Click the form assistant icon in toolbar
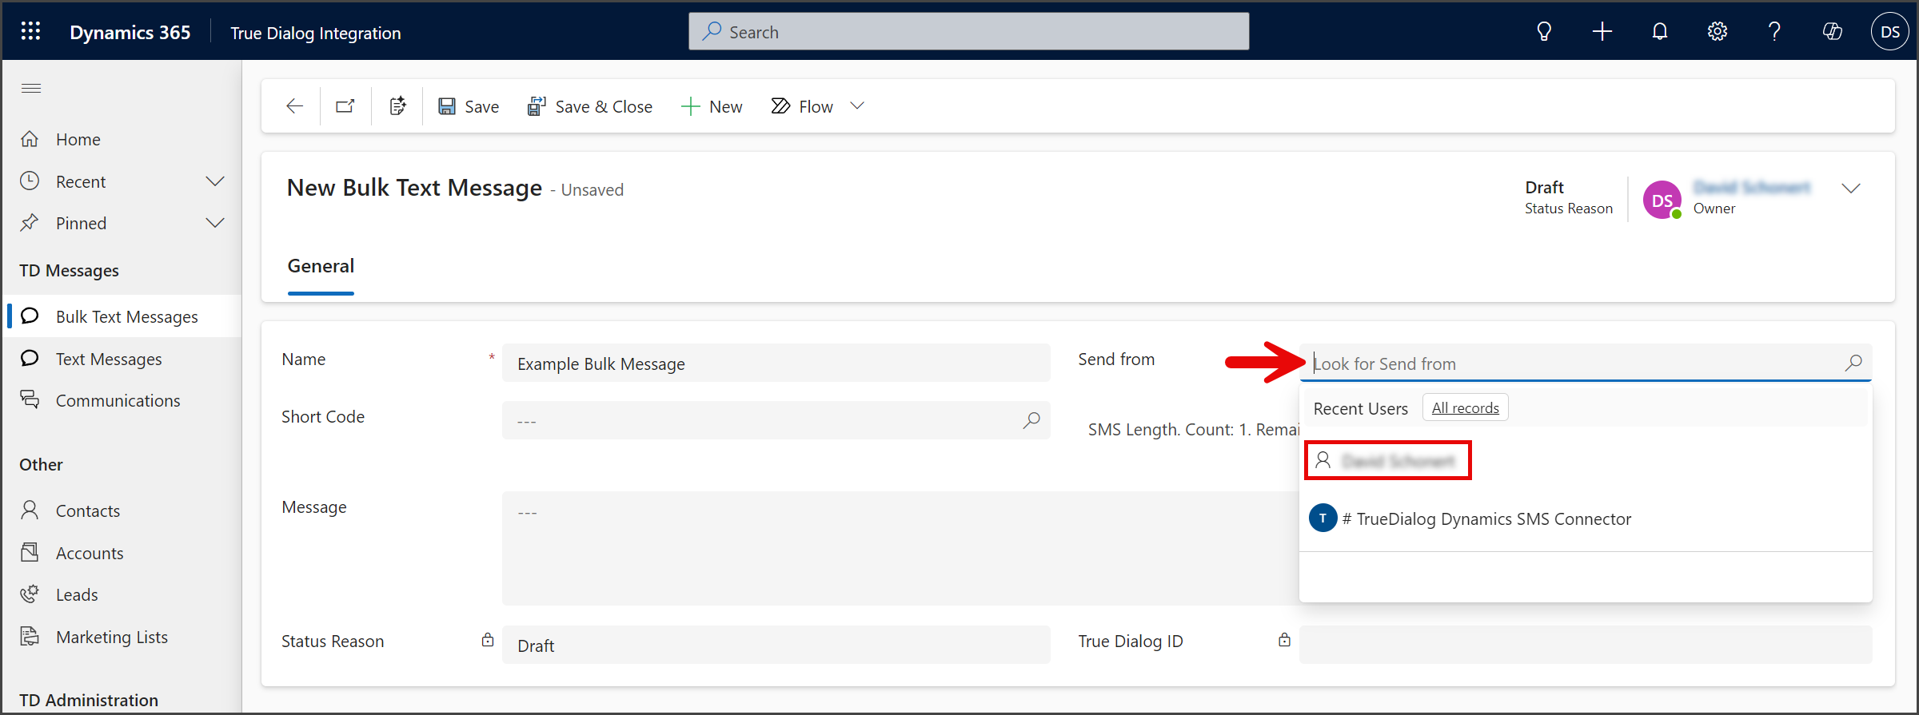 [397, 106]
